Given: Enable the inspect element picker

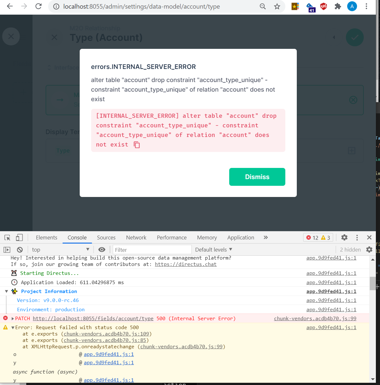Looking at the screenshot, I should (7, 237).
